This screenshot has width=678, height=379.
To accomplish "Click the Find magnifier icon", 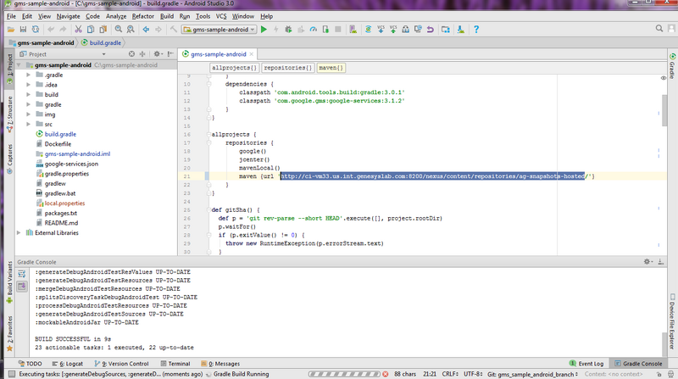I will click(x=118, y=30).
